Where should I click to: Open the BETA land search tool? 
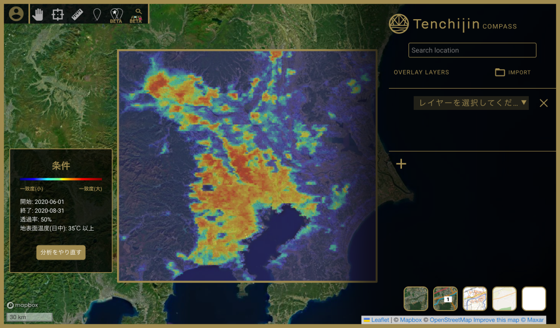pyautogui.click(x=136, y=16)
